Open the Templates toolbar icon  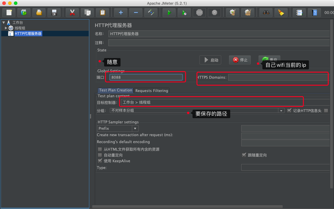coord(24,12)
